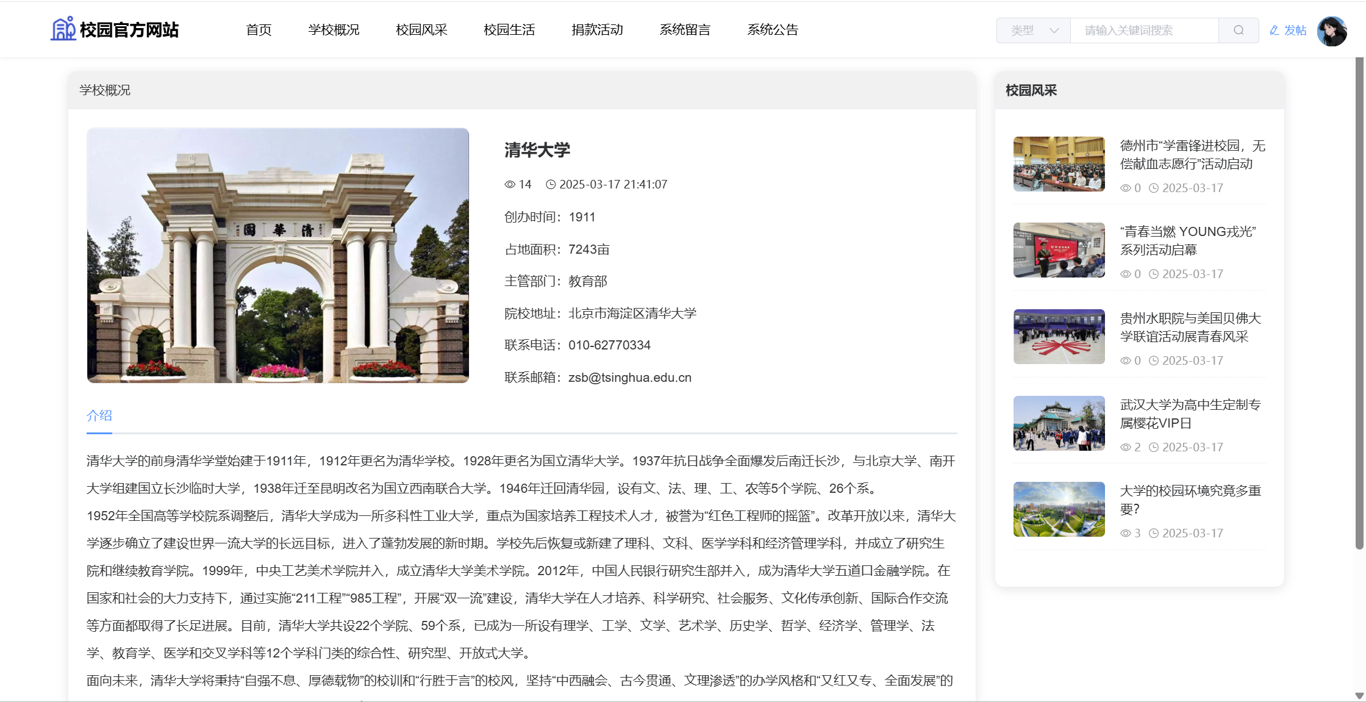Click the campus site logo icon
1366x702 pixels.
coord(63,29)
